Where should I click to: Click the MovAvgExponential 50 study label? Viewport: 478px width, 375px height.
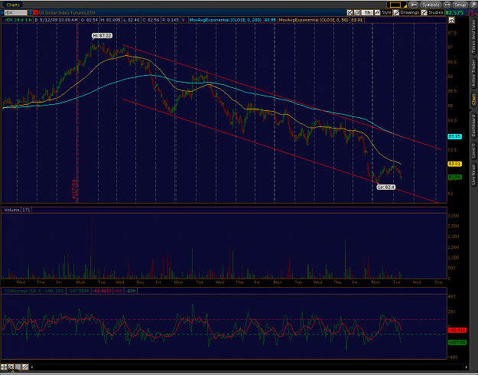pos(314,20)
